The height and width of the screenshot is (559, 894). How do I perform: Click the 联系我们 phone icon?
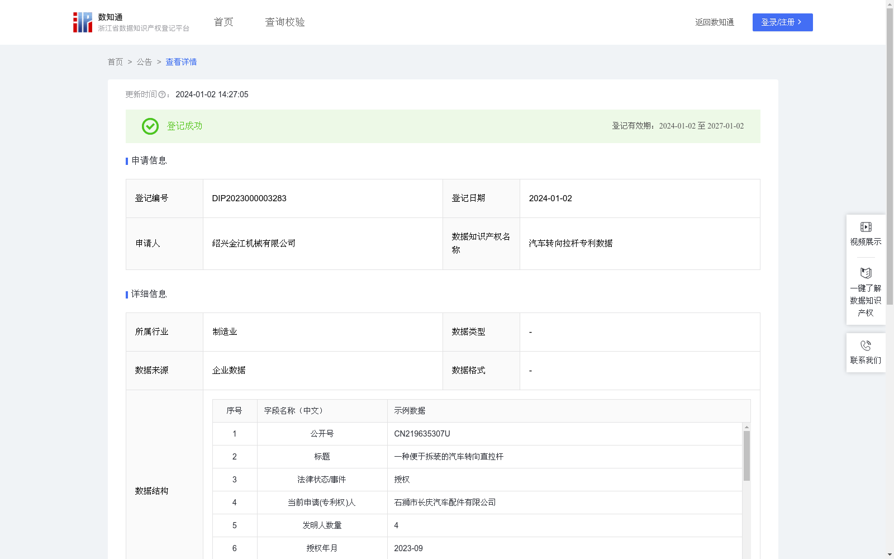(x=866, y=345)
